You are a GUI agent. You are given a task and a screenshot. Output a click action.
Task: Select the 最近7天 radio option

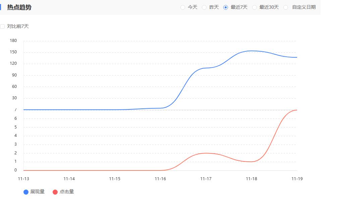coord(226,7)
